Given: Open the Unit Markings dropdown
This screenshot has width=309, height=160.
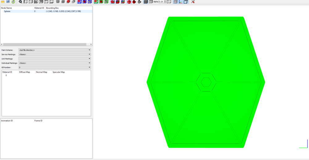Looking at the screenshot, I should pos(55,59).
